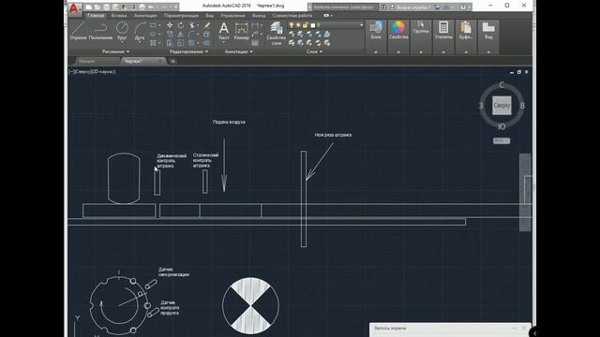Click the Scale tool icon
600x337 pixels.
coord(180,43)
